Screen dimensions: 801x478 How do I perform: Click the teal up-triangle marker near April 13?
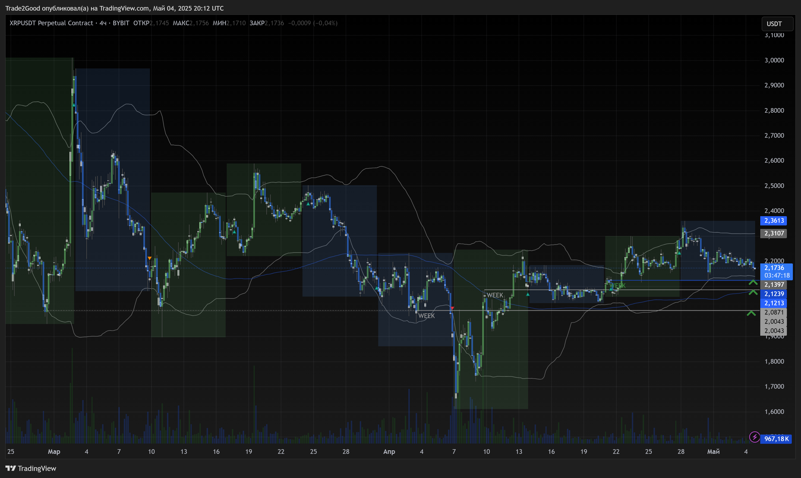[528, 294]
